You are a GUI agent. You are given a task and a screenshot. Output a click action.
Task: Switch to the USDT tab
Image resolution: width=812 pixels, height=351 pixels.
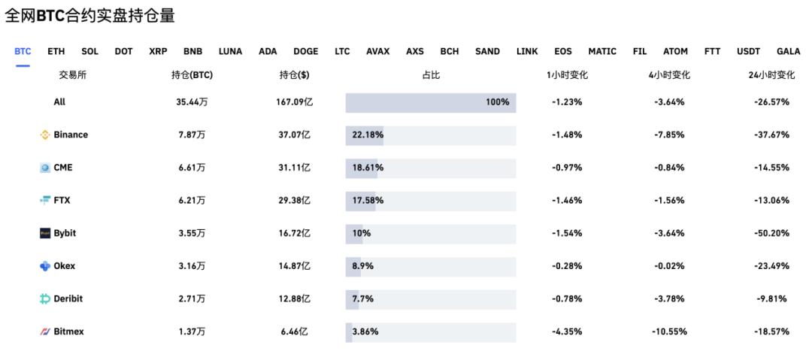(749, 52)
